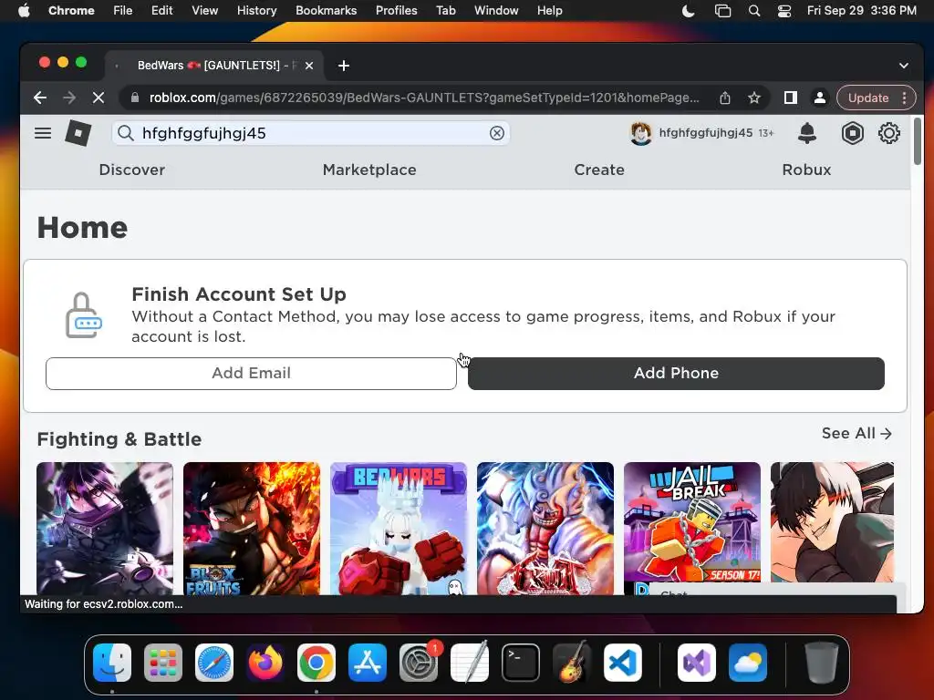This screenshot has height=700, width=934.
Task: Go to the Marketplace tab
Action: click(369, 170)
